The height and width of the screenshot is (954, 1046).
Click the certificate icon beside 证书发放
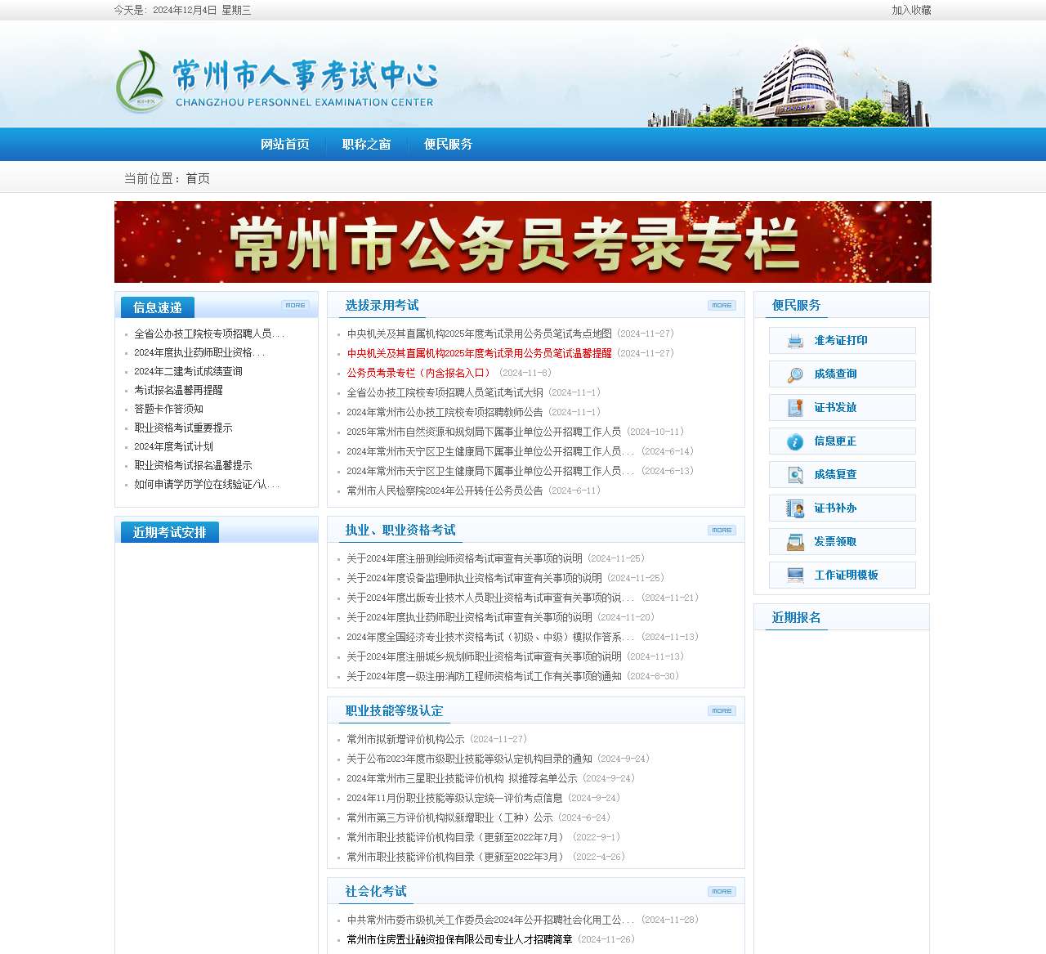click(795, 408)
